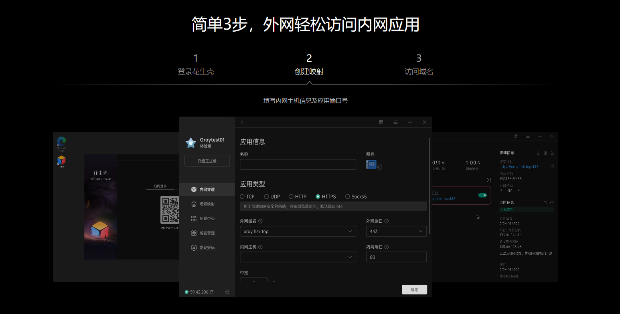Select the HTTP application type
This screenshot has width=620, height=314.
click(x=298, y=197)
